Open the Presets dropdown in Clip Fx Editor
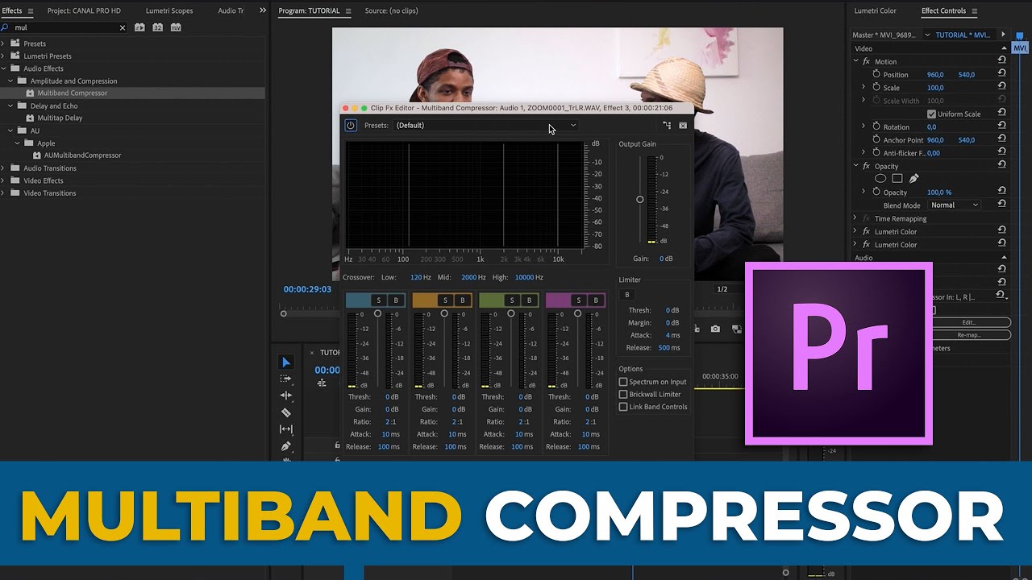 click(485, 126)
